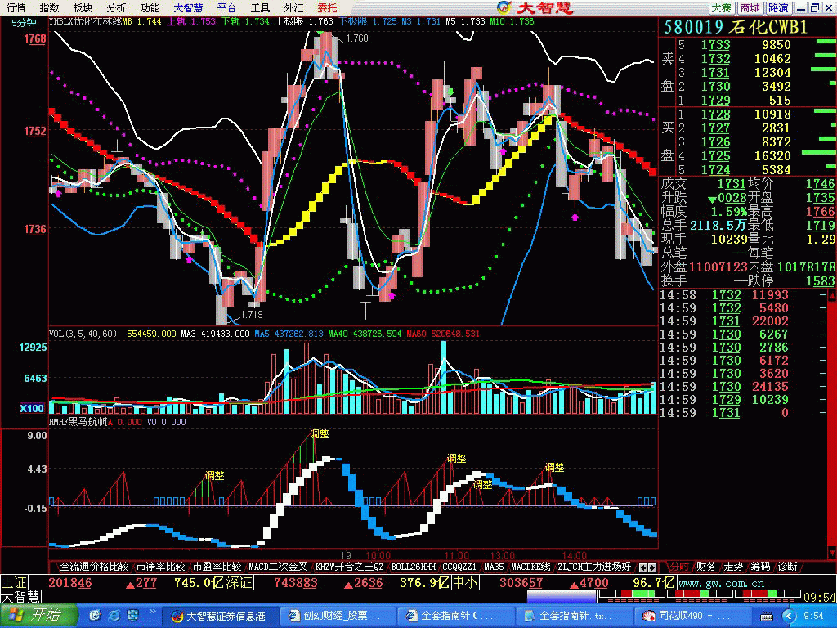The image size is (837, 628).
Task: Click the 大赛 button in title bar
Action: click(721, 7)
